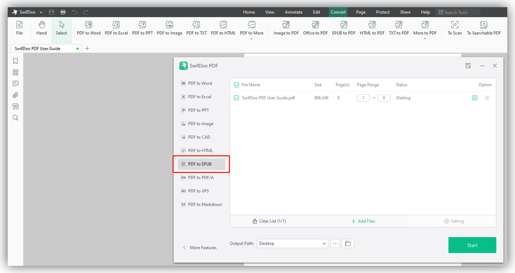Switch to the Edit tab
This screenshot has width=515, height=273.
coord(316,12)
